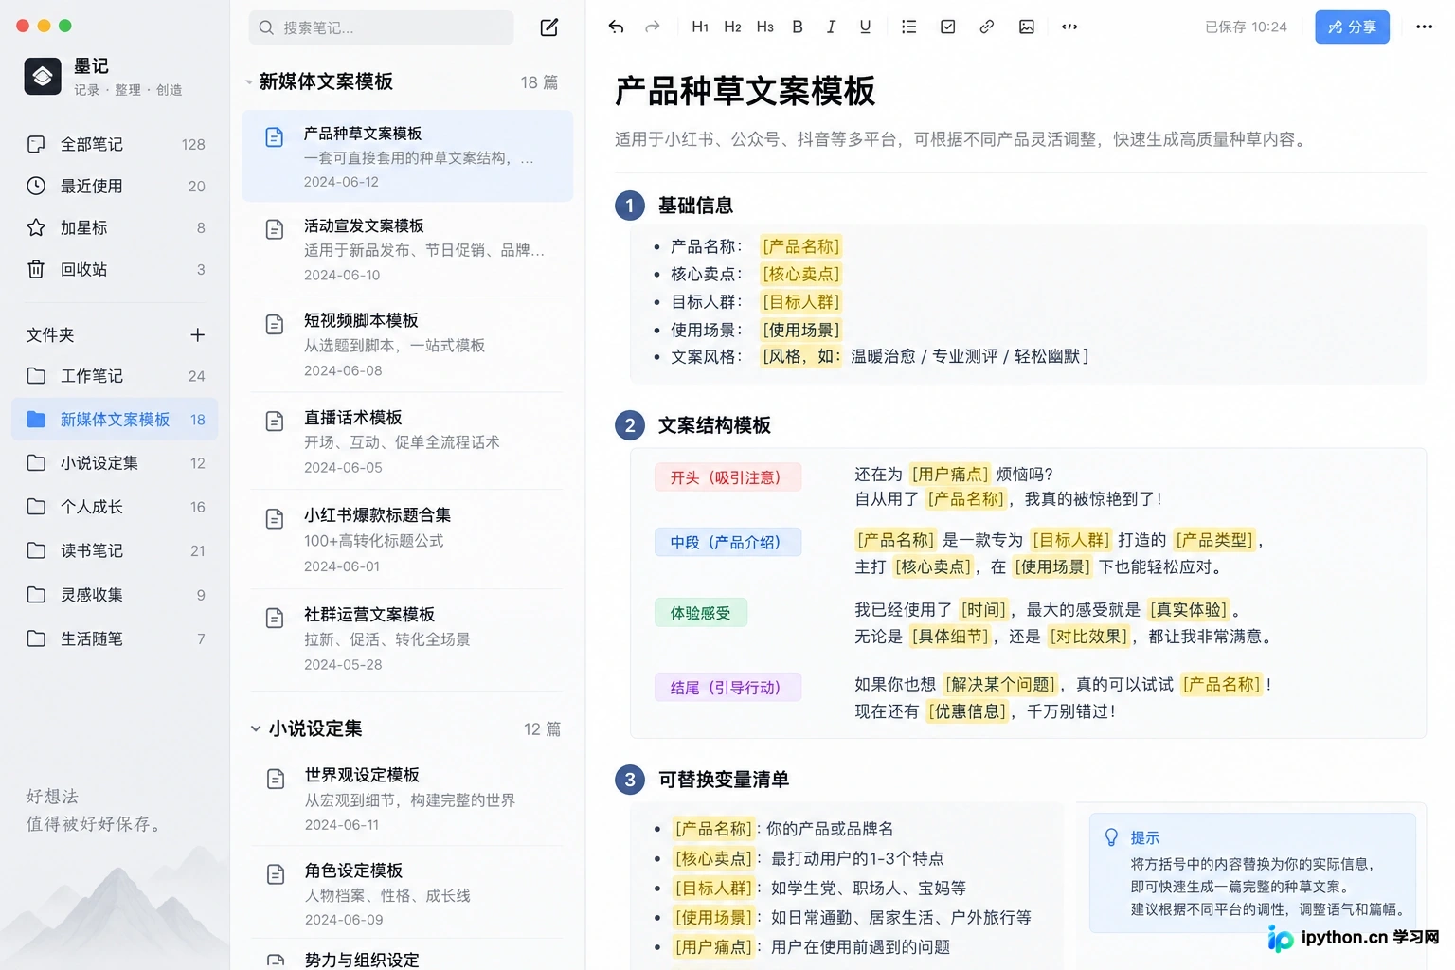This screenshot has height=970, width=1455.
Task: Select the 生活随笔 folder
Action: click(115, 638)
